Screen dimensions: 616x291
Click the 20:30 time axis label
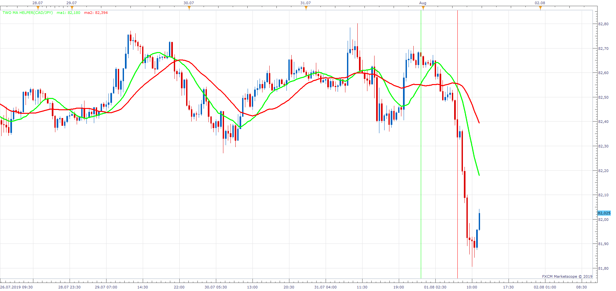click(x=289, y=287)
